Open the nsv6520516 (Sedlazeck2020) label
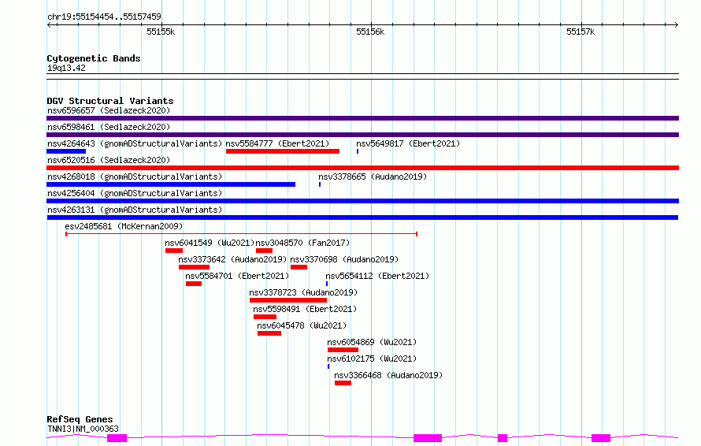 [109, 160]
